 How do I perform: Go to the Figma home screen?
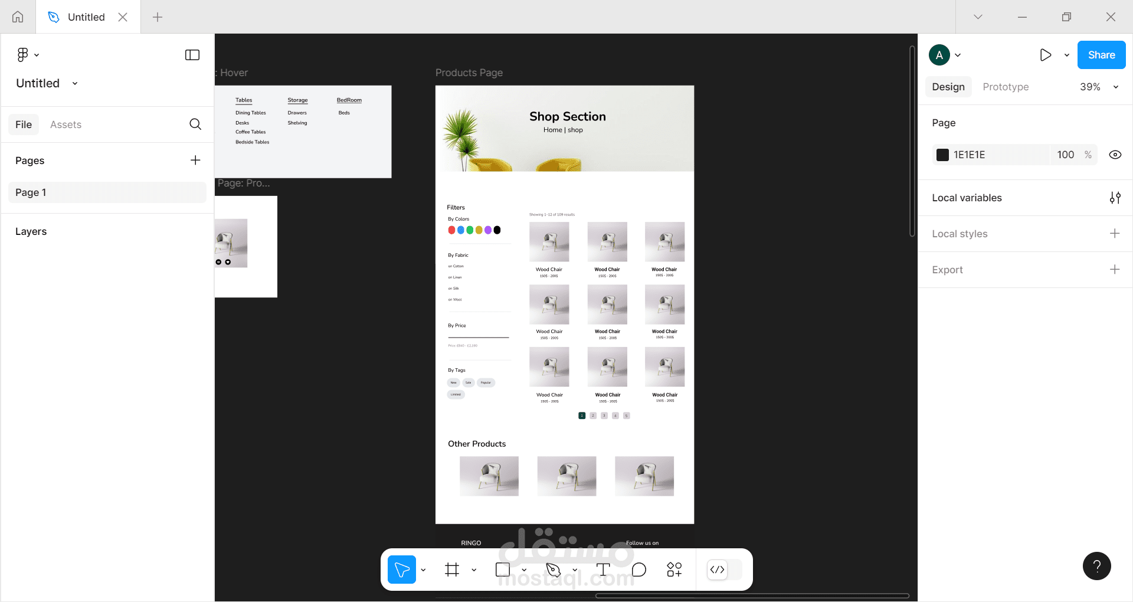(x=18, y=17)
